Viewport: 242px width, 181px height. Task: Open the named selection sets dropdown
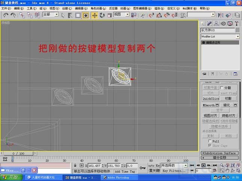pos(213,15)
